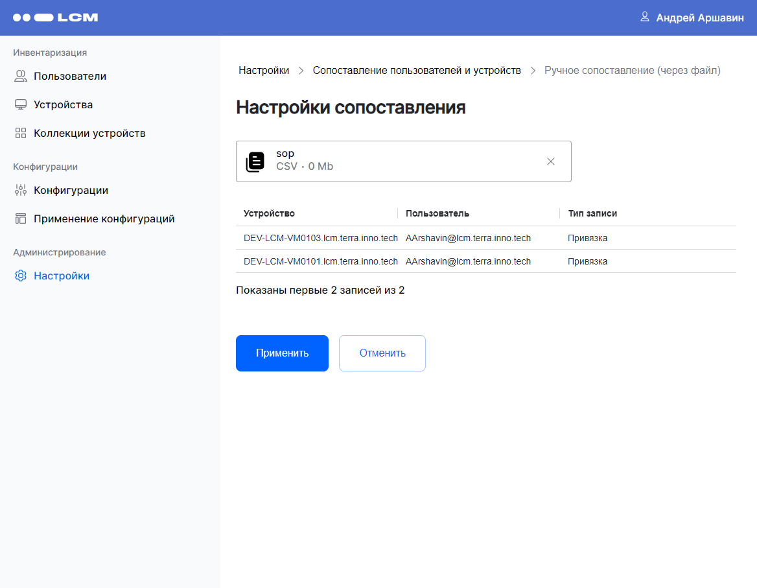Click the Тип записи column header
This screenshot has height=588, width=757.
click(592, 213)
